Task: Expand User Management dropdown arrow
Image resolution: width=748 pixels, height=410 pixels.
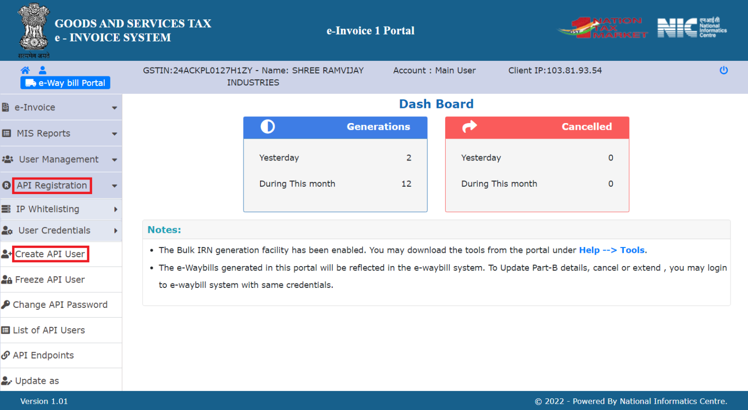Action: point(114,160)
